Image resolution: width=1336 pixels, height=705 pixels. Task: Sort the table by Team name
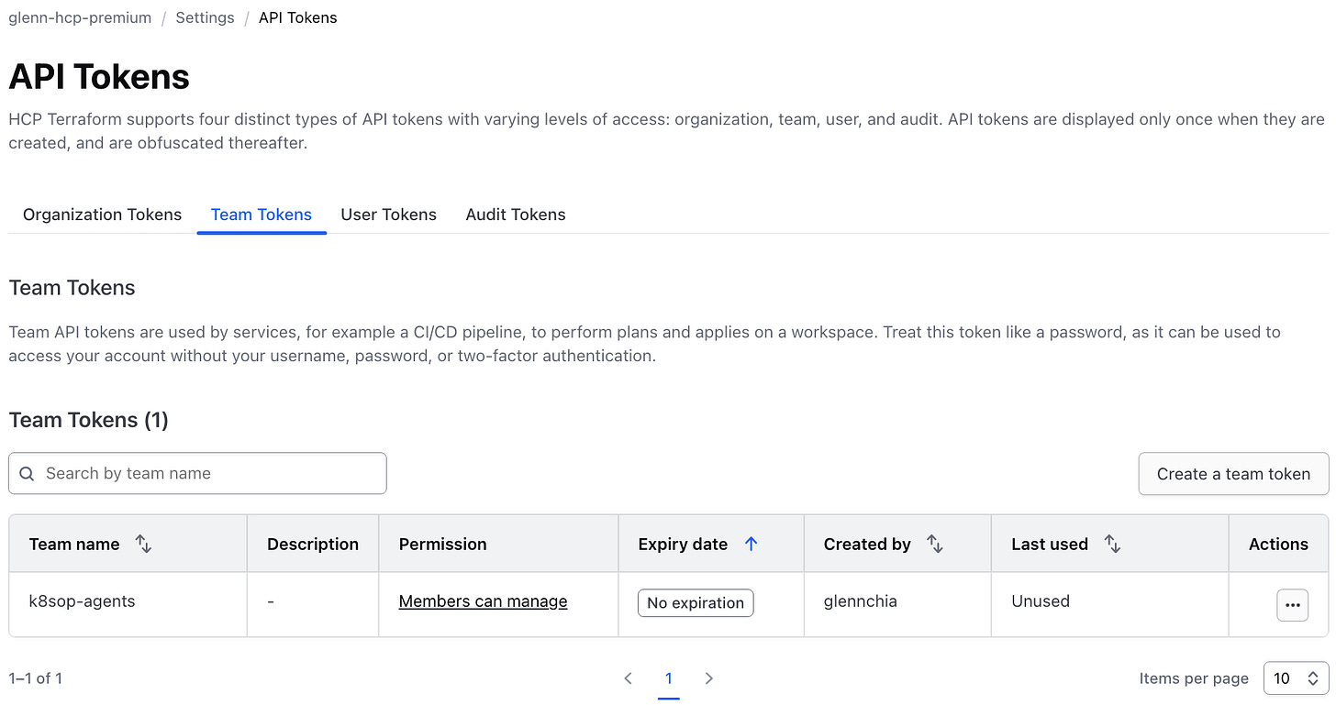point(143,543)
